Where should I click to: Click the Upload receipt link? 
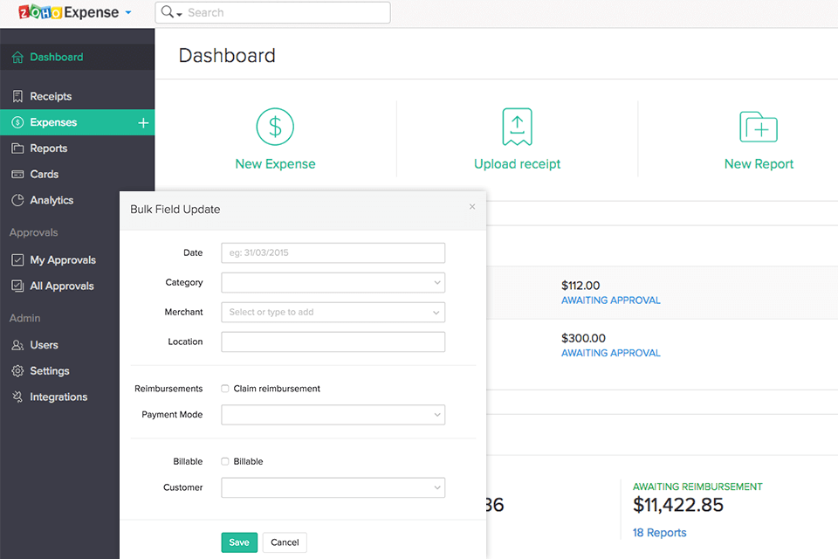click(x=518, y=163)
